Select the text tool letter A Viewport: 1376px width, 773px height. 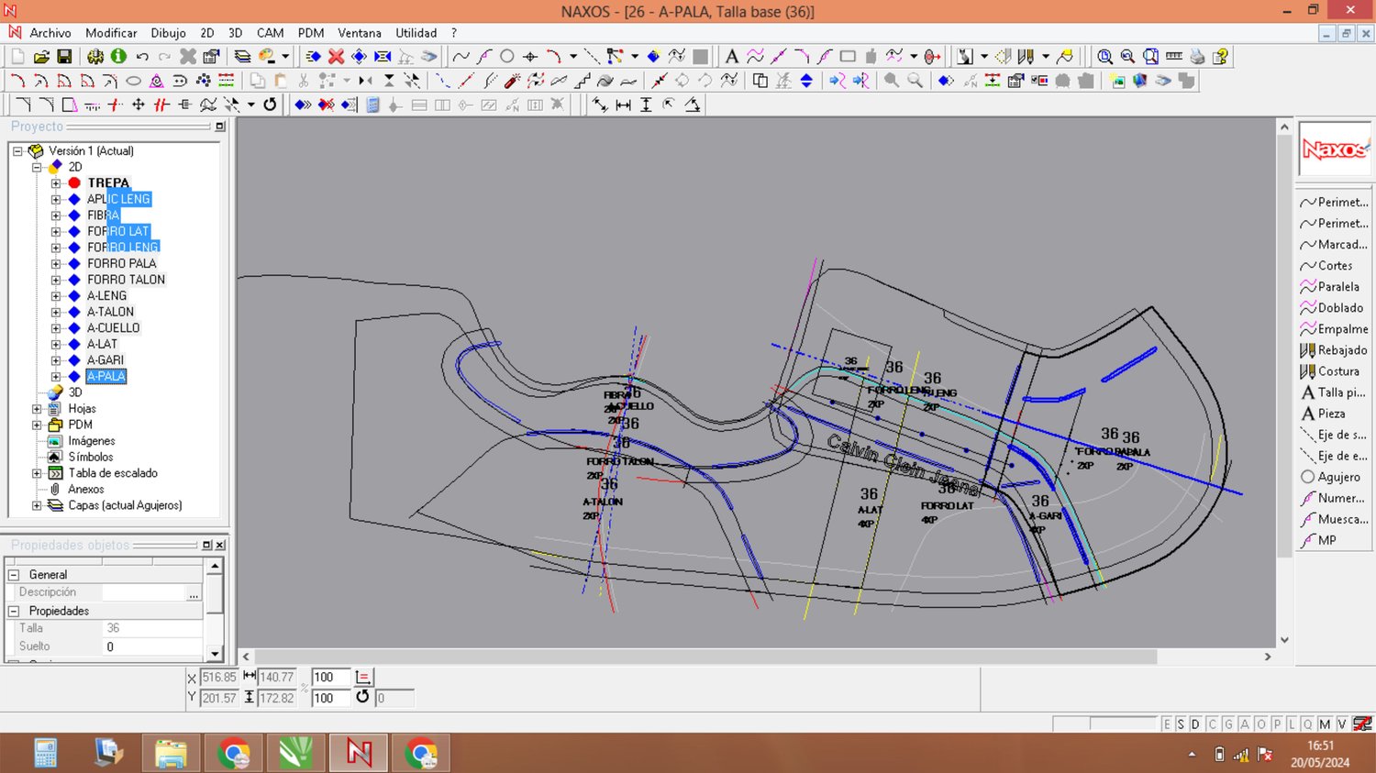pos(731,57)
